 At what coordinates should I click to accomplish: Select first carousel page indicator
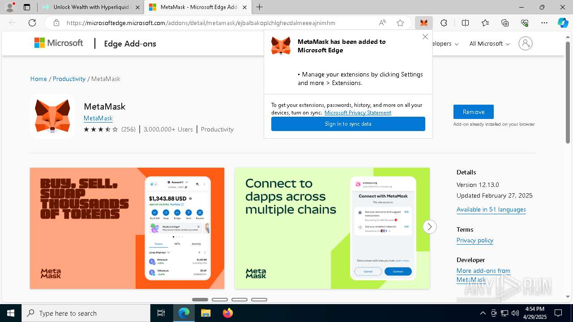coord(200,300)
